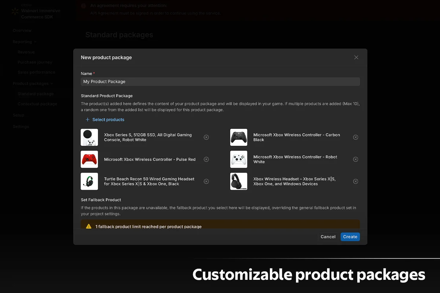The height and width of the screenshot is (293, 440).
Task: Open Contextual package in sidebar
Action: 37,104
